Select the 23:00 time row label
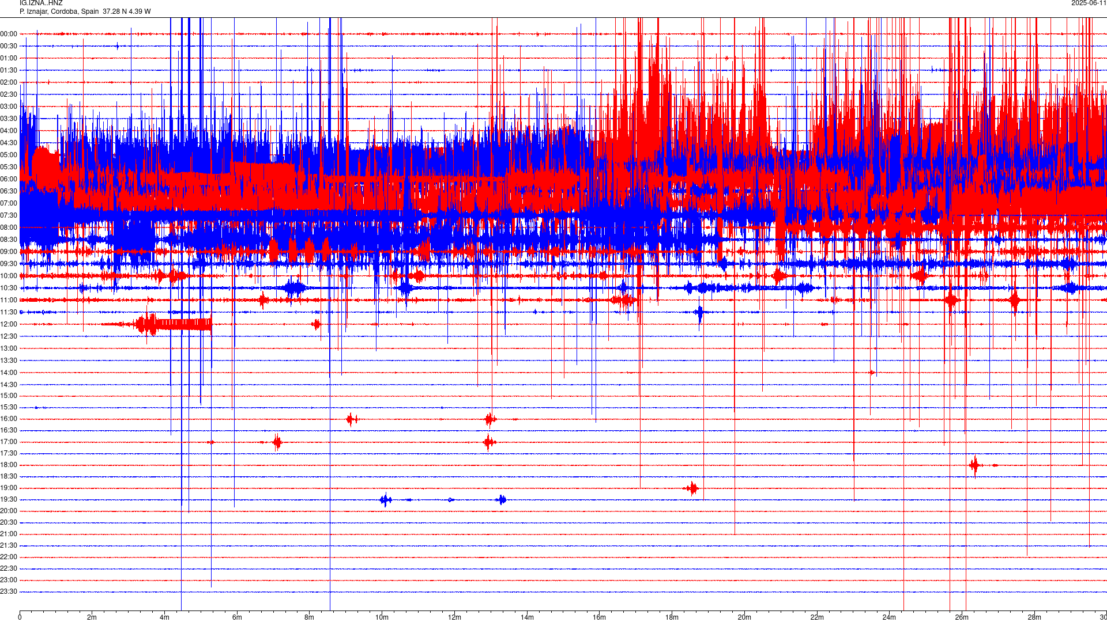This screenshot has height=622, width=1107. (x=9, y=580)
